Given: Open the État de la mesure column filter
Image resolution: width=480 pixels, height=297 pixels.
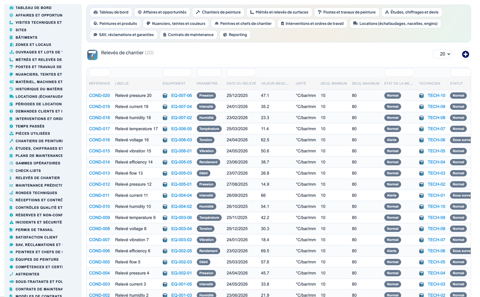Looking at the screenshot, I should (x=399, y=72).
